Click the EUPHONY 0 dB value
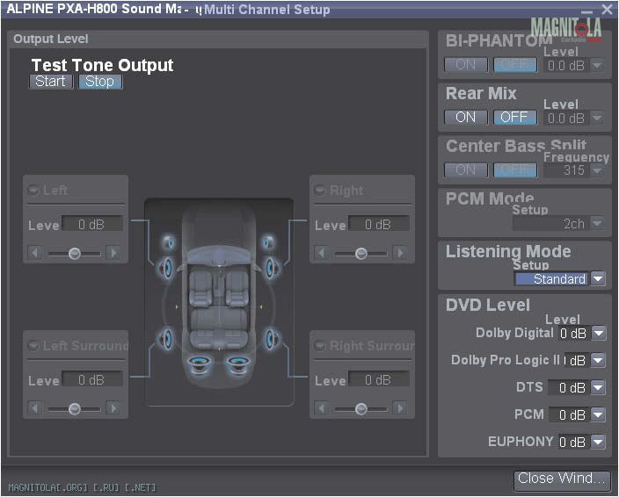Viewport: 619px width, 497px height. (573, 442)
